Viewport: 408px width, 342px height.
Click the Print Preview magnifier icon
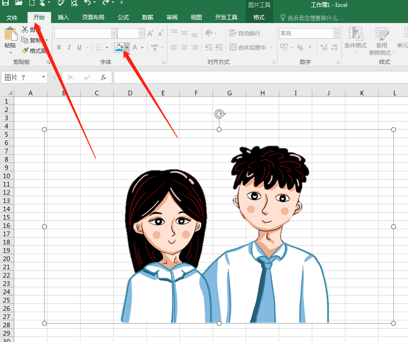coord(75,3)
